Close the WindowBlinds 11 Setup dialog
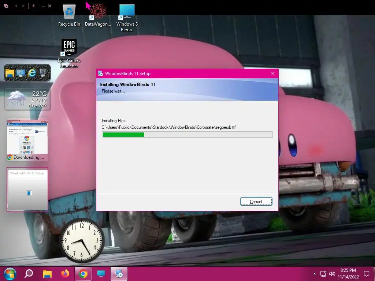This screenshot has width=375, height=281. (273, 74)
